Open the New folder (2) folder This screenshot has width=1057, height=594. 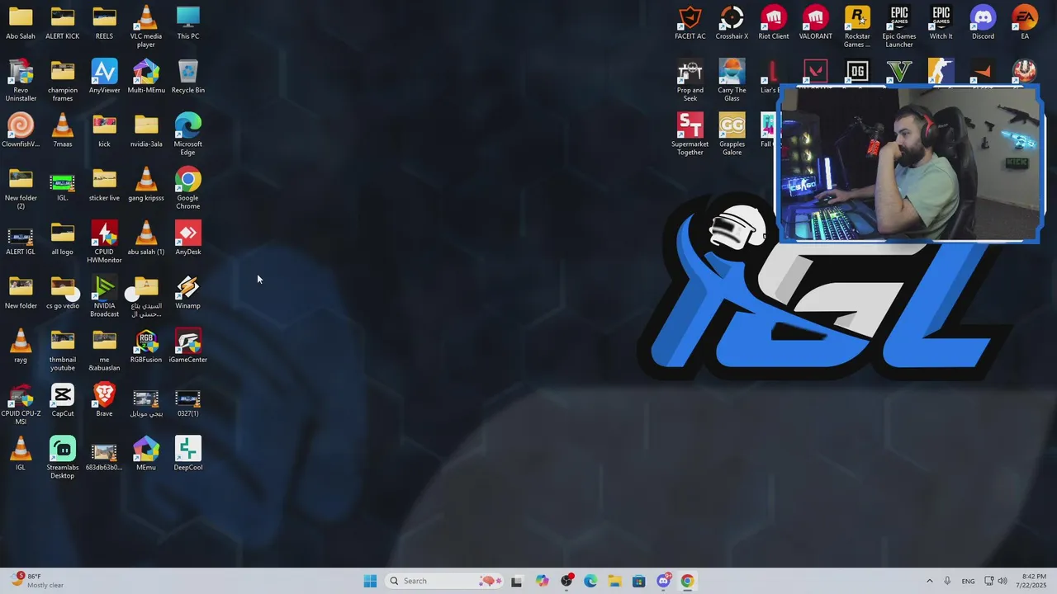[x=21, y=188]
